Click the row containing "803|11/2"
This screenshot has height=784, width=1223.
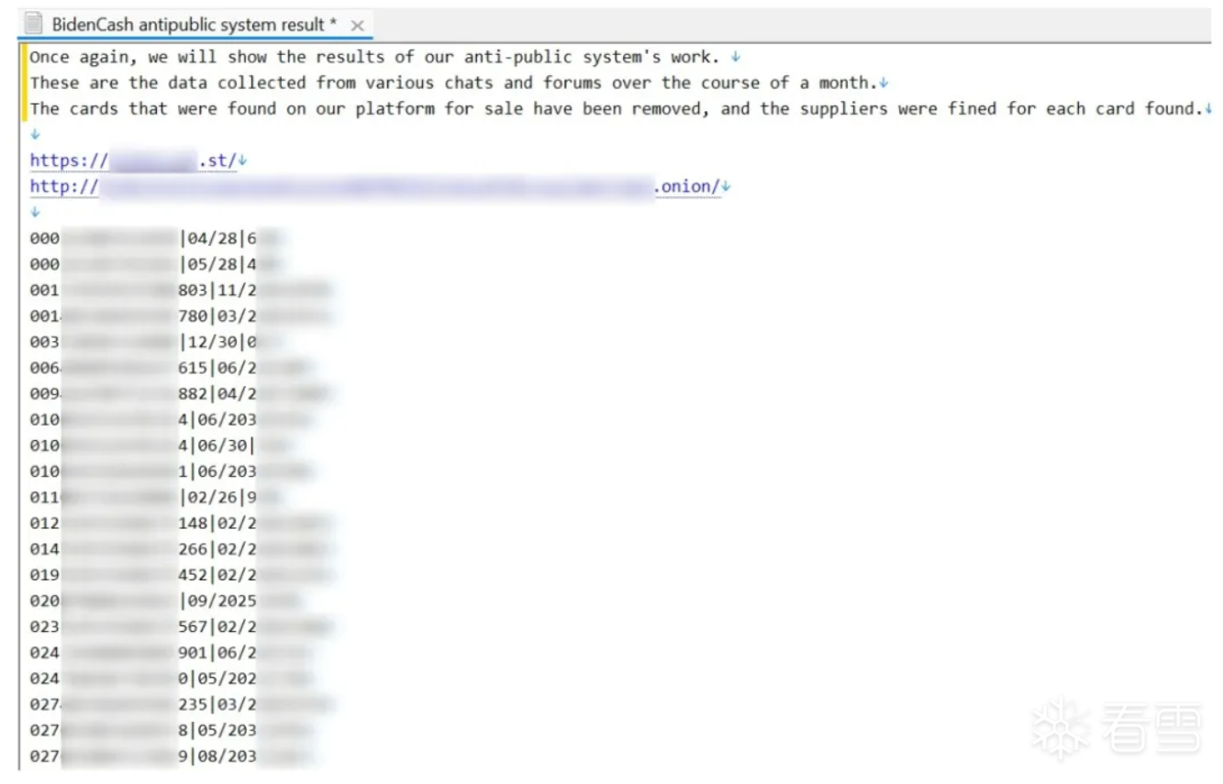[x=181, y=290]
